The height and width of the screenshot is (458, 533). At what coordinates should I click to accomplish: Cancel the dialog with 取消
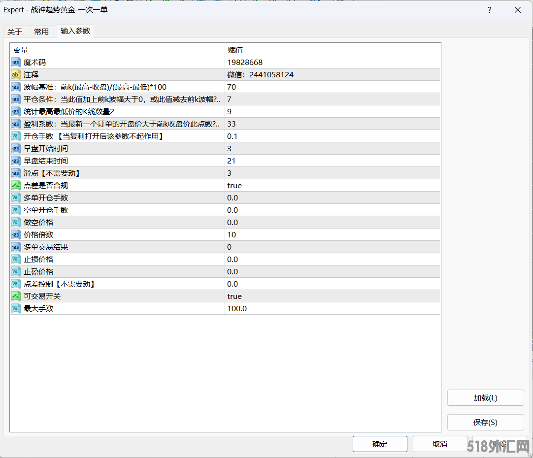[x=440, y=444]
